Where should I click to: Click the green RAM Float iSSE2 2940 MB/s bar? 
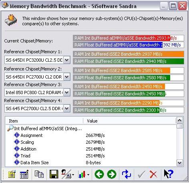pyautogui.click(x=129, y=61)
